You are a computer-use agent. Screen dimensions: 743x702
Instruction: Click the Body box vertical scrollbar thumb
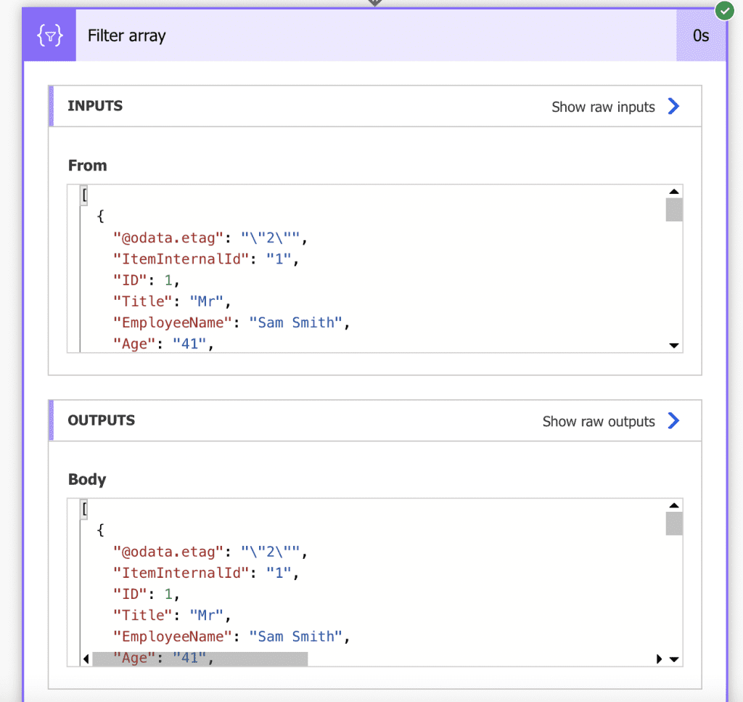click(674, 523)
